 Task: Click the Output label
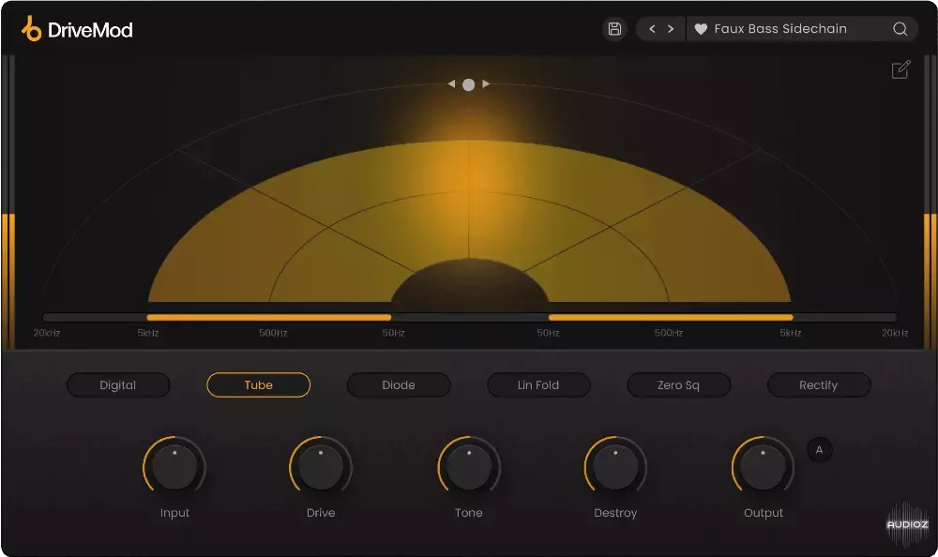click(764, 513)
